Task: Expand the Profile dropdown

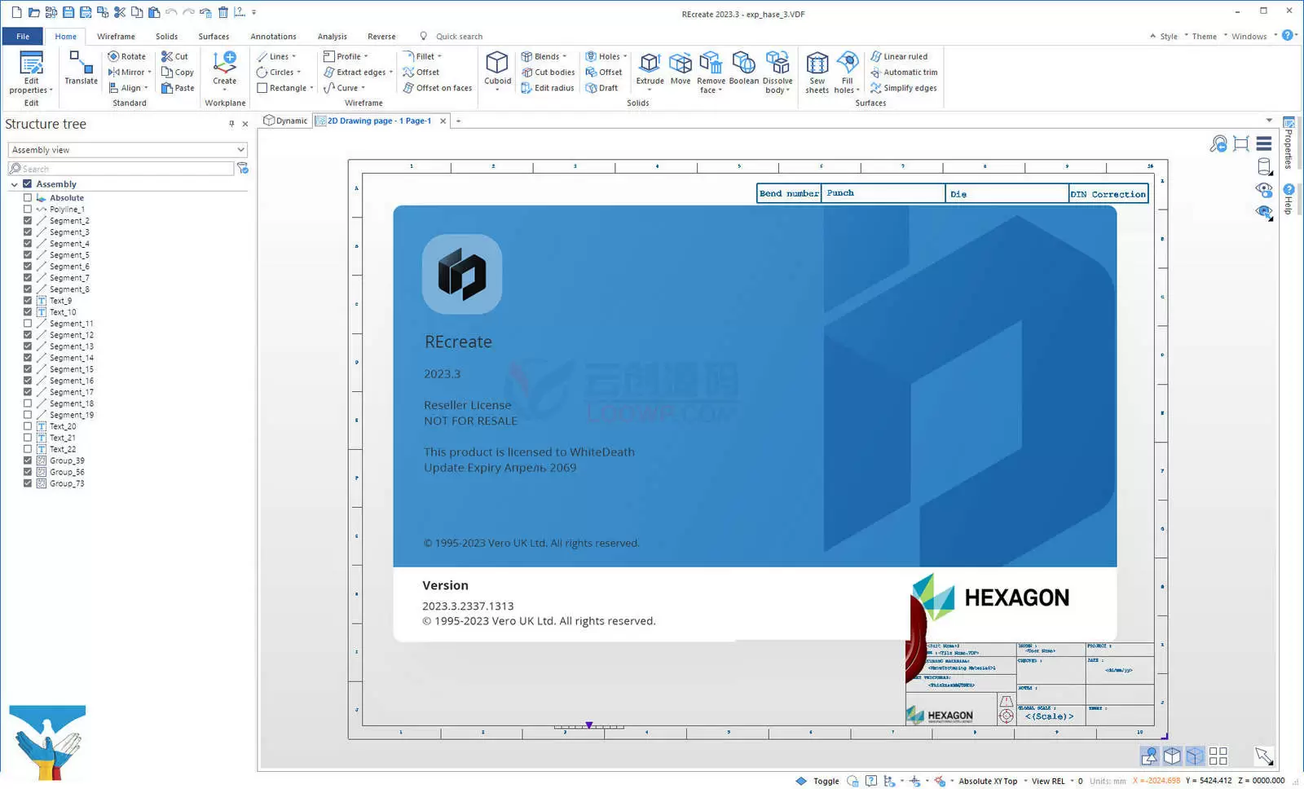Action: pyautogui.click(x=366, y=56)
